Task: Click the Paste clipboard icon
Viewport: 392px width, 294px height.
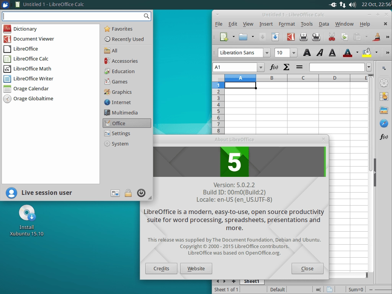Action: click(357, 37)
